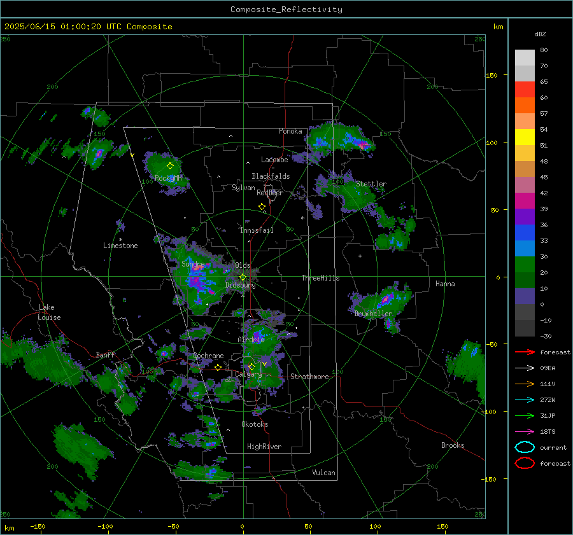
Task: Pick the green 31JP arrow icon
Action: 525,415
